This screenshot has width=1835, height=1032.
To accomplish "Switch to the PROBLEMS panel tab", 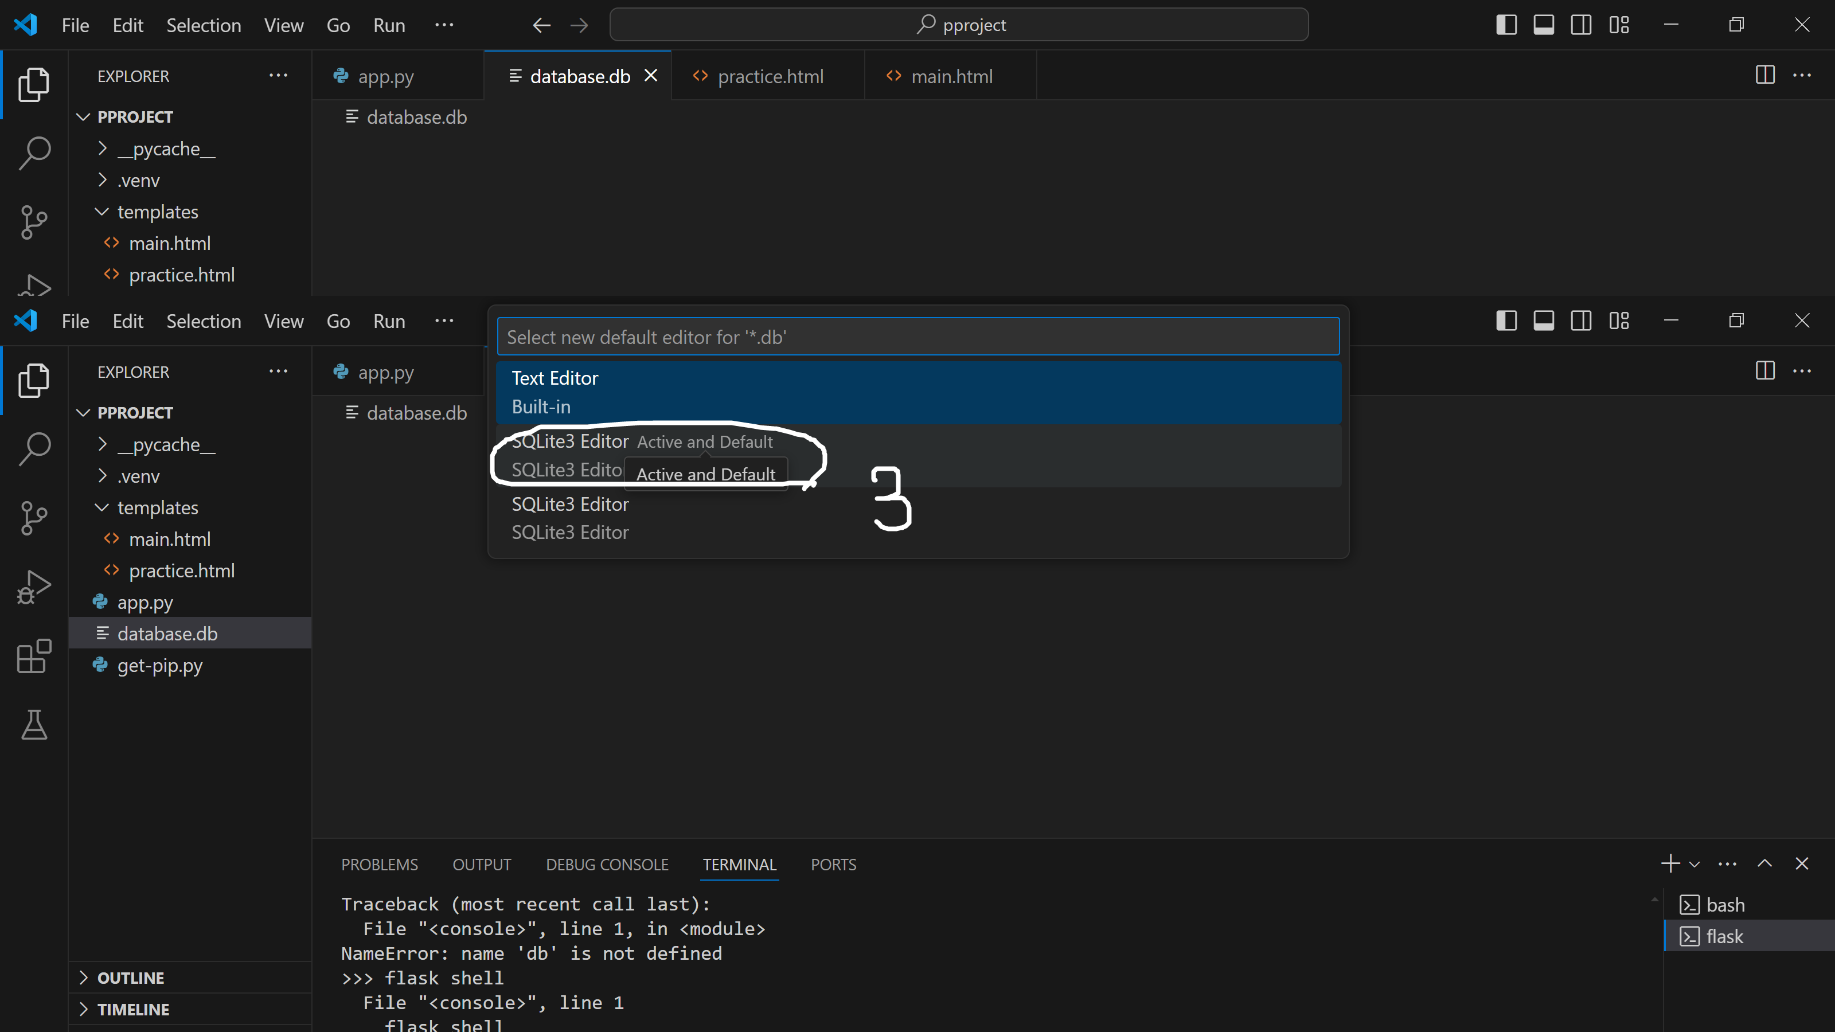I will pyautogui.click(x=380, y=865).
